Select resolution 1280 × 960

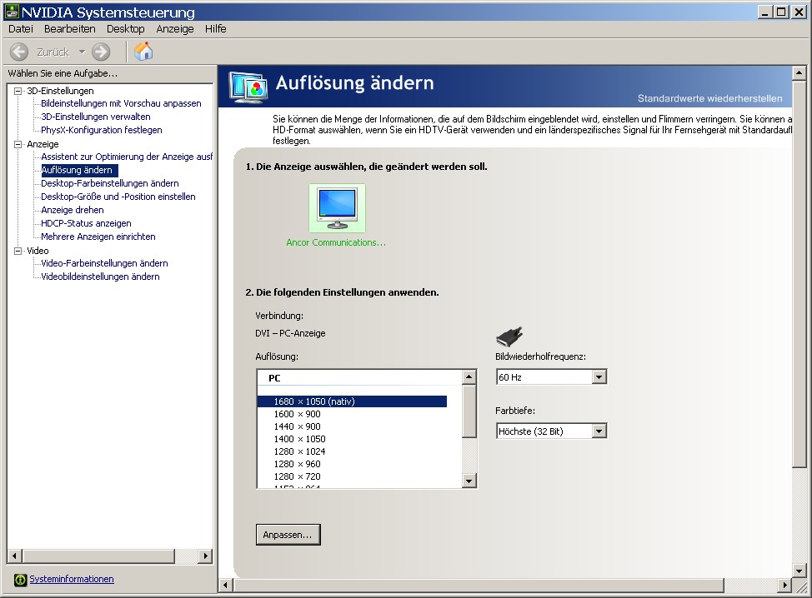click(x=298, y=464)
